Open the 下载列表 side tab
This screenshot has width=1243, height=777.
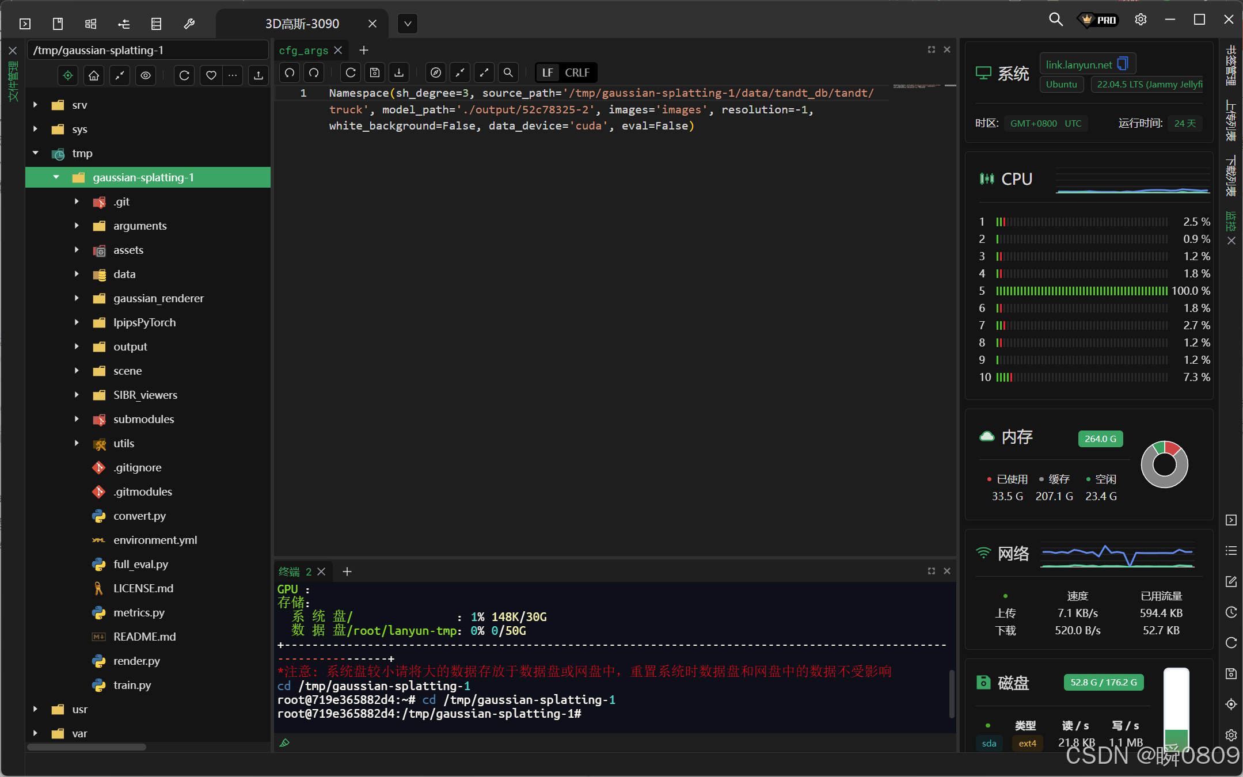[1231, 176]
